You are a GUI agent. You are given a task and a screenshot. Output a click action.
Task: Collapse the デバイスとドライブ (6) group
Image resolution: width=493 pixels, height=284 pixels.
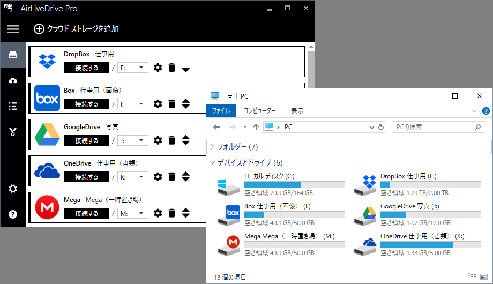coord(213,162)
